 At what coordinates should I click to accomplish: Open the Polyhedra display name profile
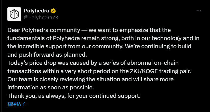37,11
